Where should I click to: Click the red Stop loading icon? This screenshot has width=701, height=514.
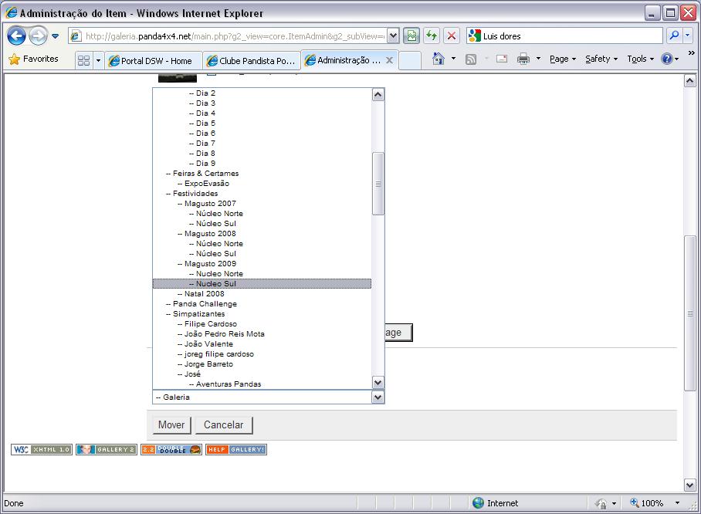(452, 36)
